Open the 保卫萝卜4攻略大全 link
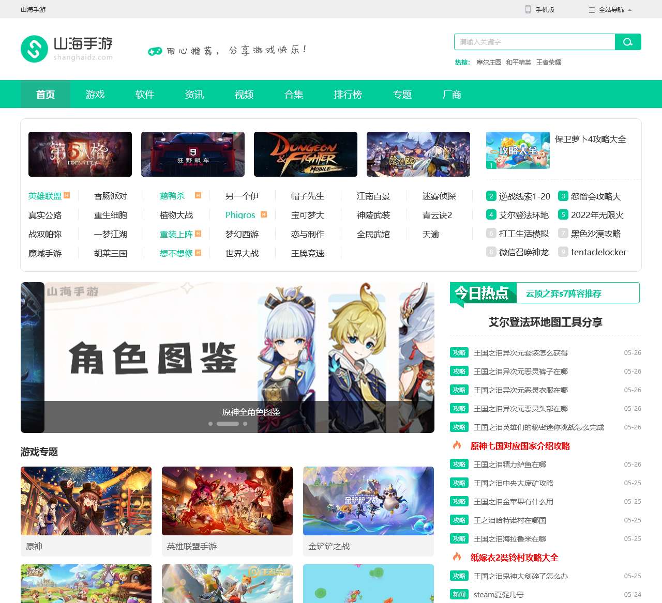Image resolution: width=662 pixels, height=603 pixels. [590, 139]
